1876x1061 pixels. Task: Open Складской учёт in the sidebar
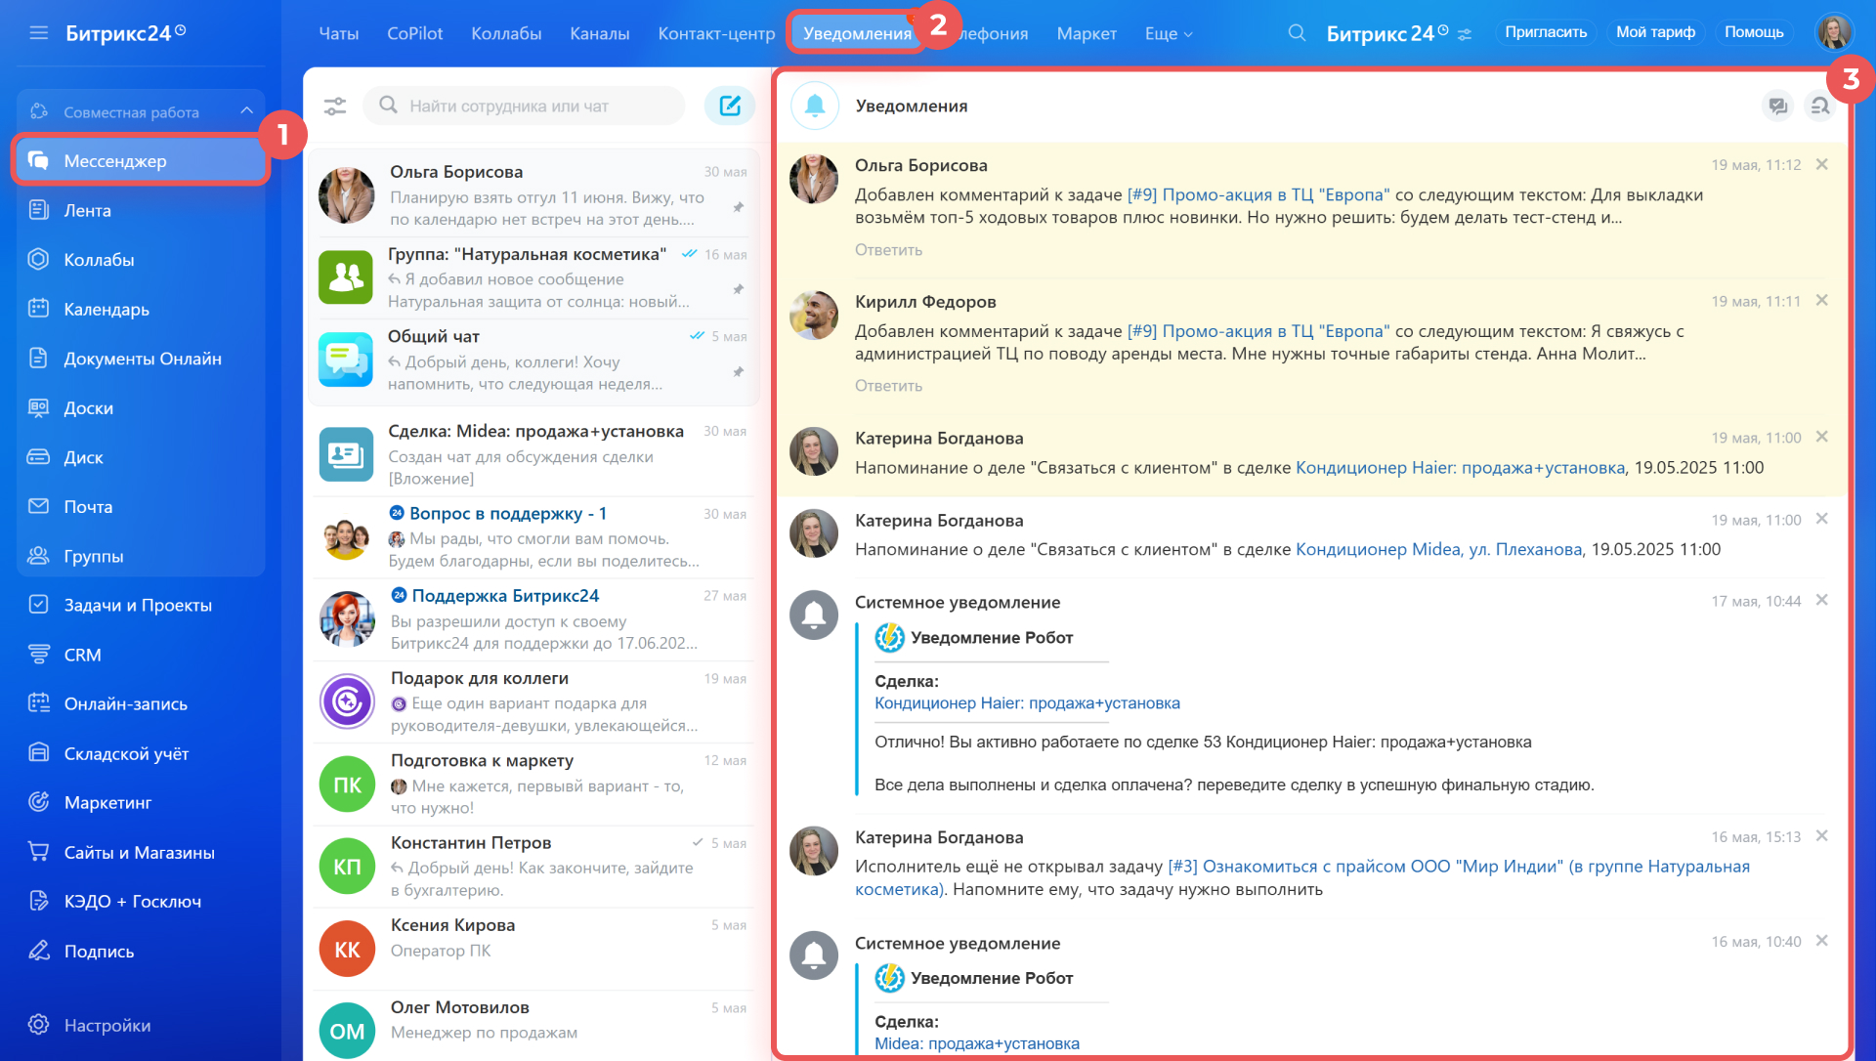click(x=141, y=753)
